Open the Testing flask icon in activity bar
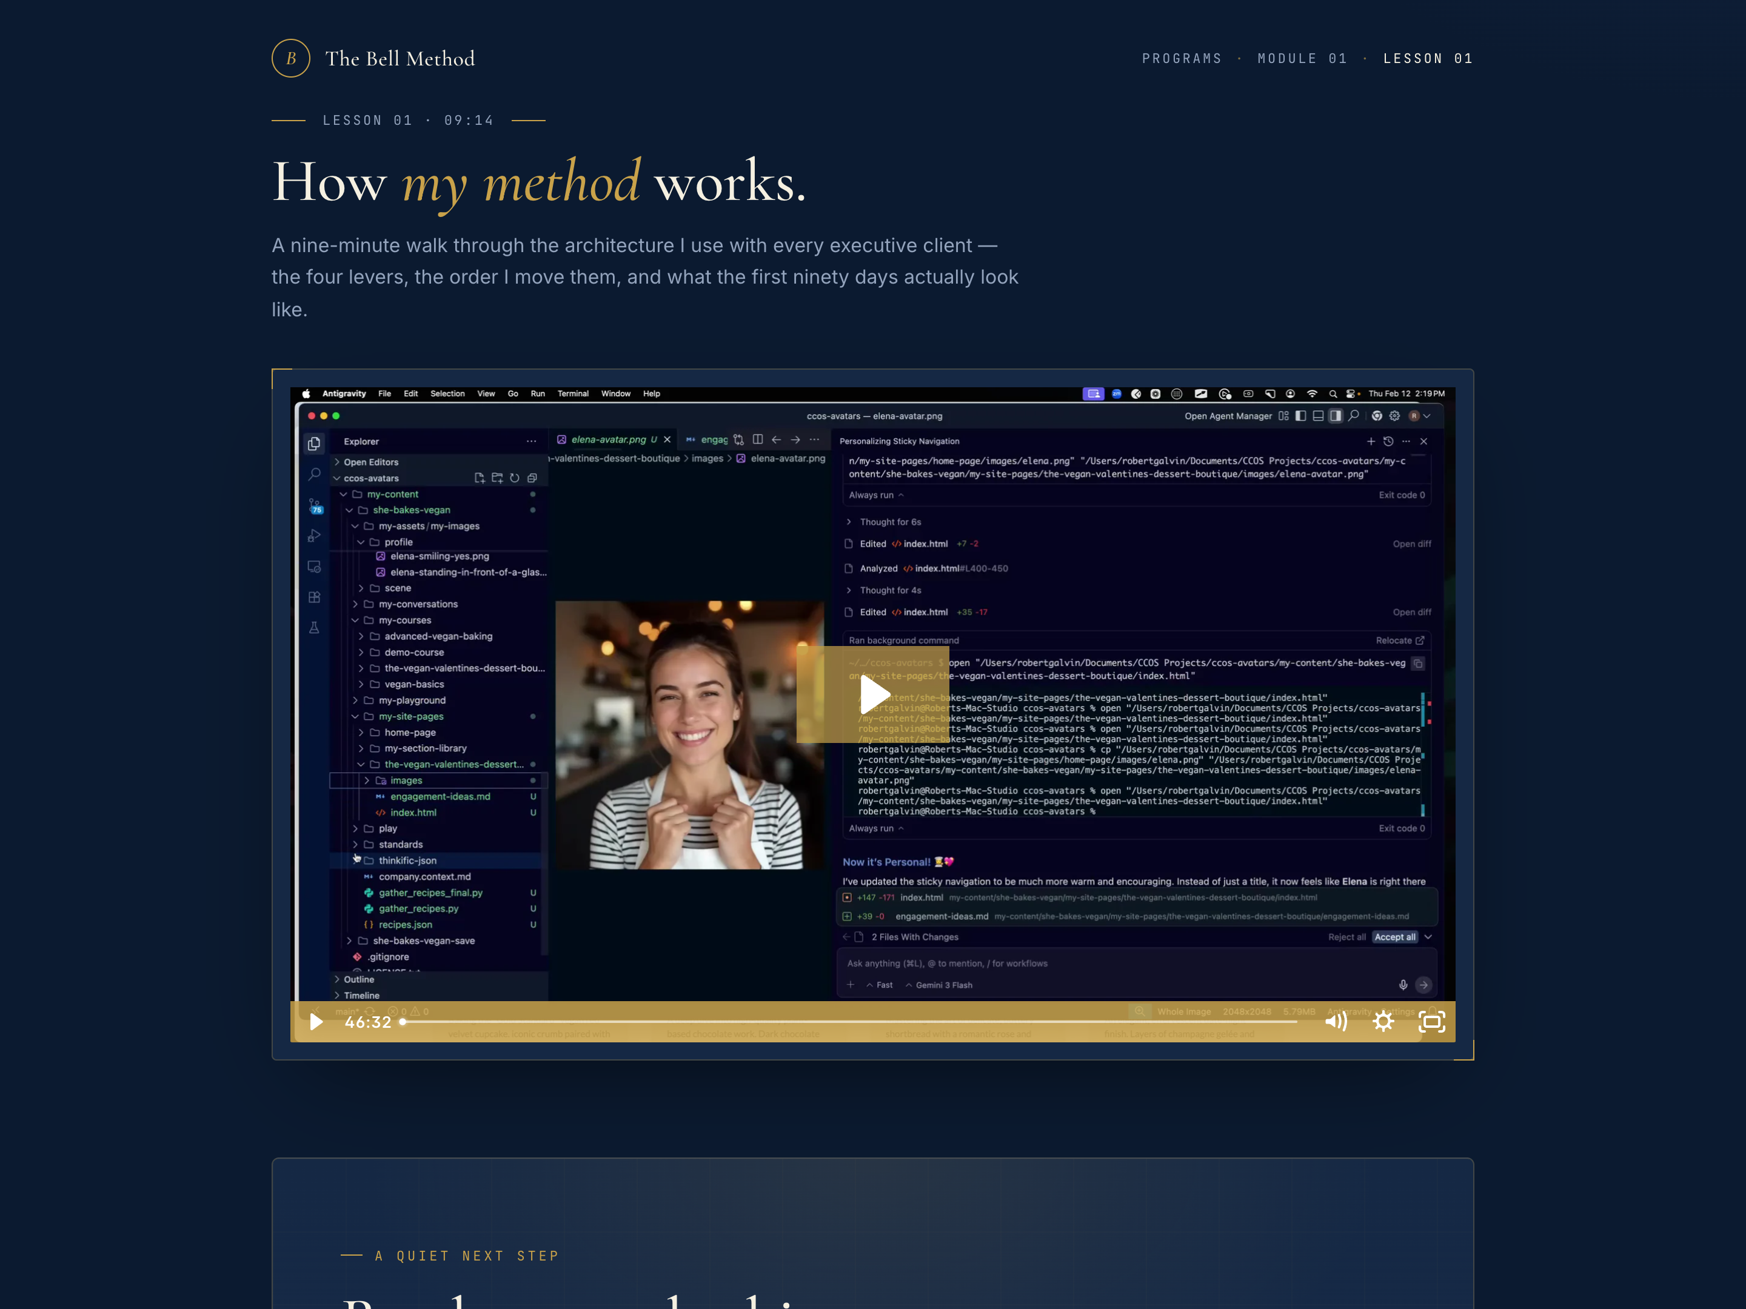This screenshot has height=1309, width=1746. click(314, 628)
